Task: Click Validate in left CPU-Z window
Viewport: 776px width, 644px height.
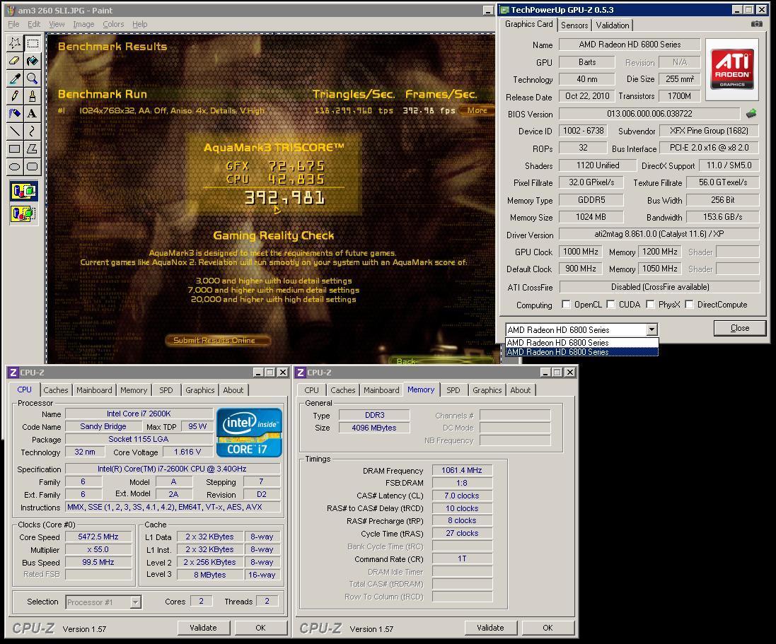Action: click(x=204, y=628)
